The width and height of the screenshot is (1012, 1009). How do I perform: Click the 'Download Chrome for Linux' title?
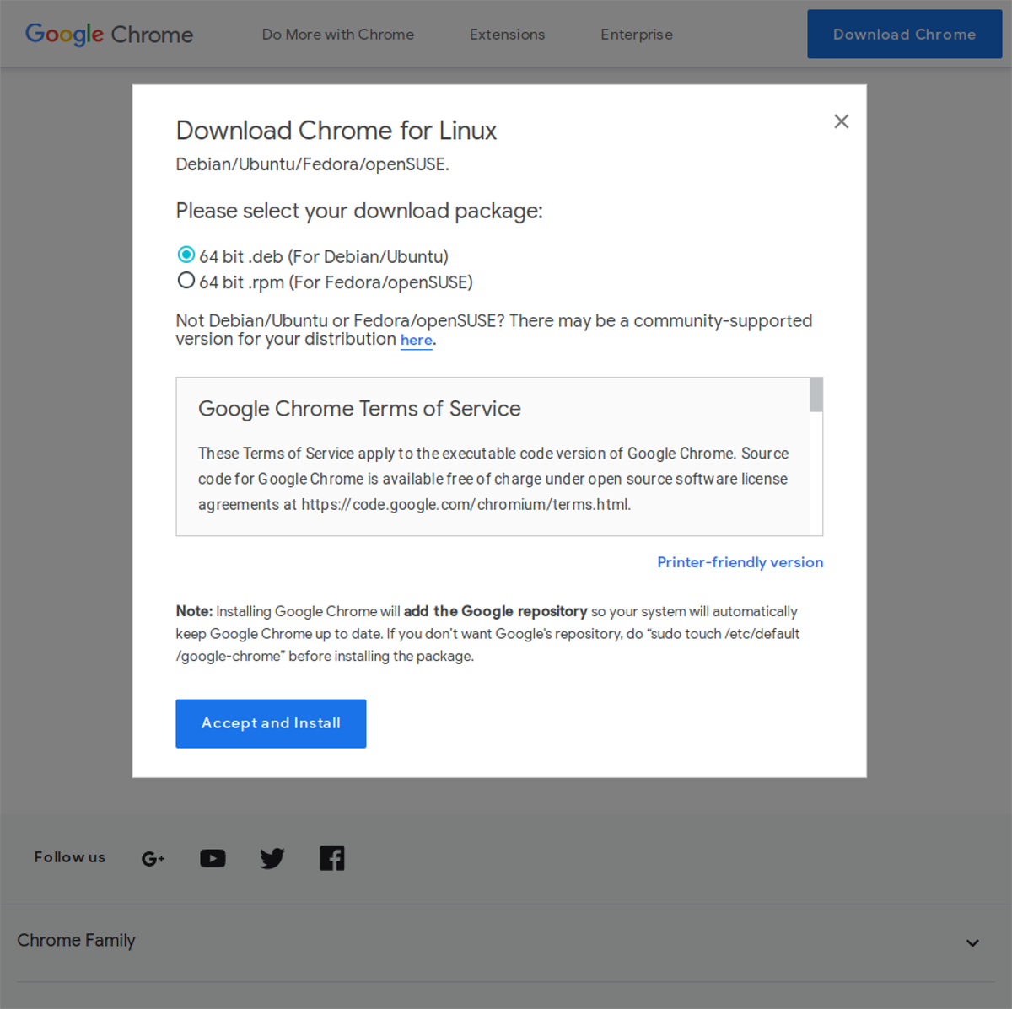(336, 131)
